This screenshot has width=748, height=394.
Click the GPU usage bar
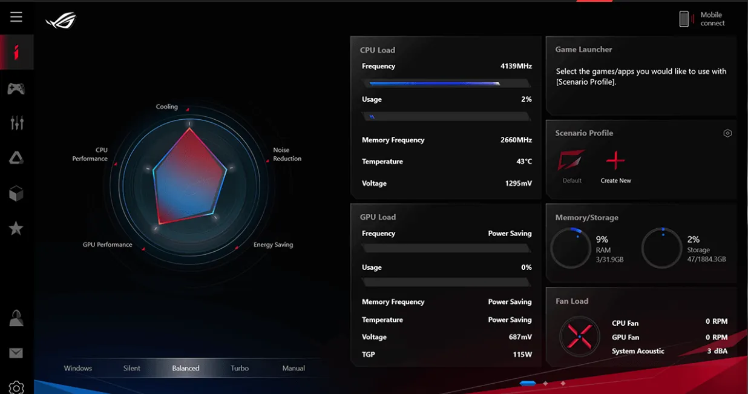[447, 282]
